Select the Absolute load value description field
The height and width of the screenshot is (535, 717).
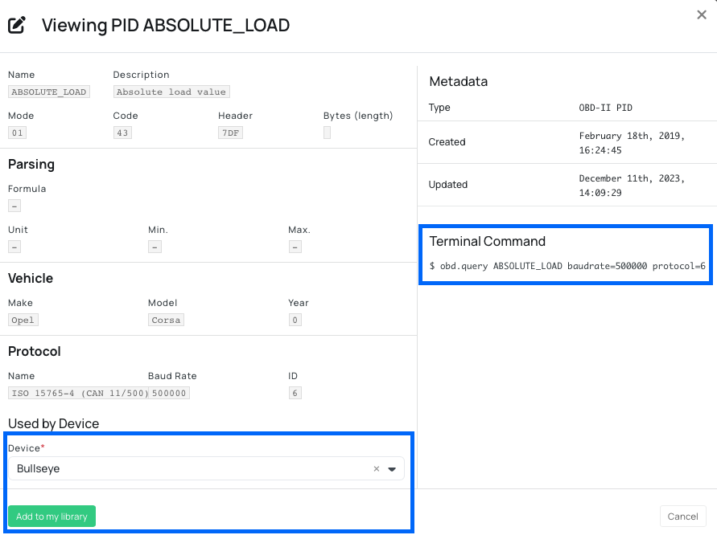tap(171, 92)
